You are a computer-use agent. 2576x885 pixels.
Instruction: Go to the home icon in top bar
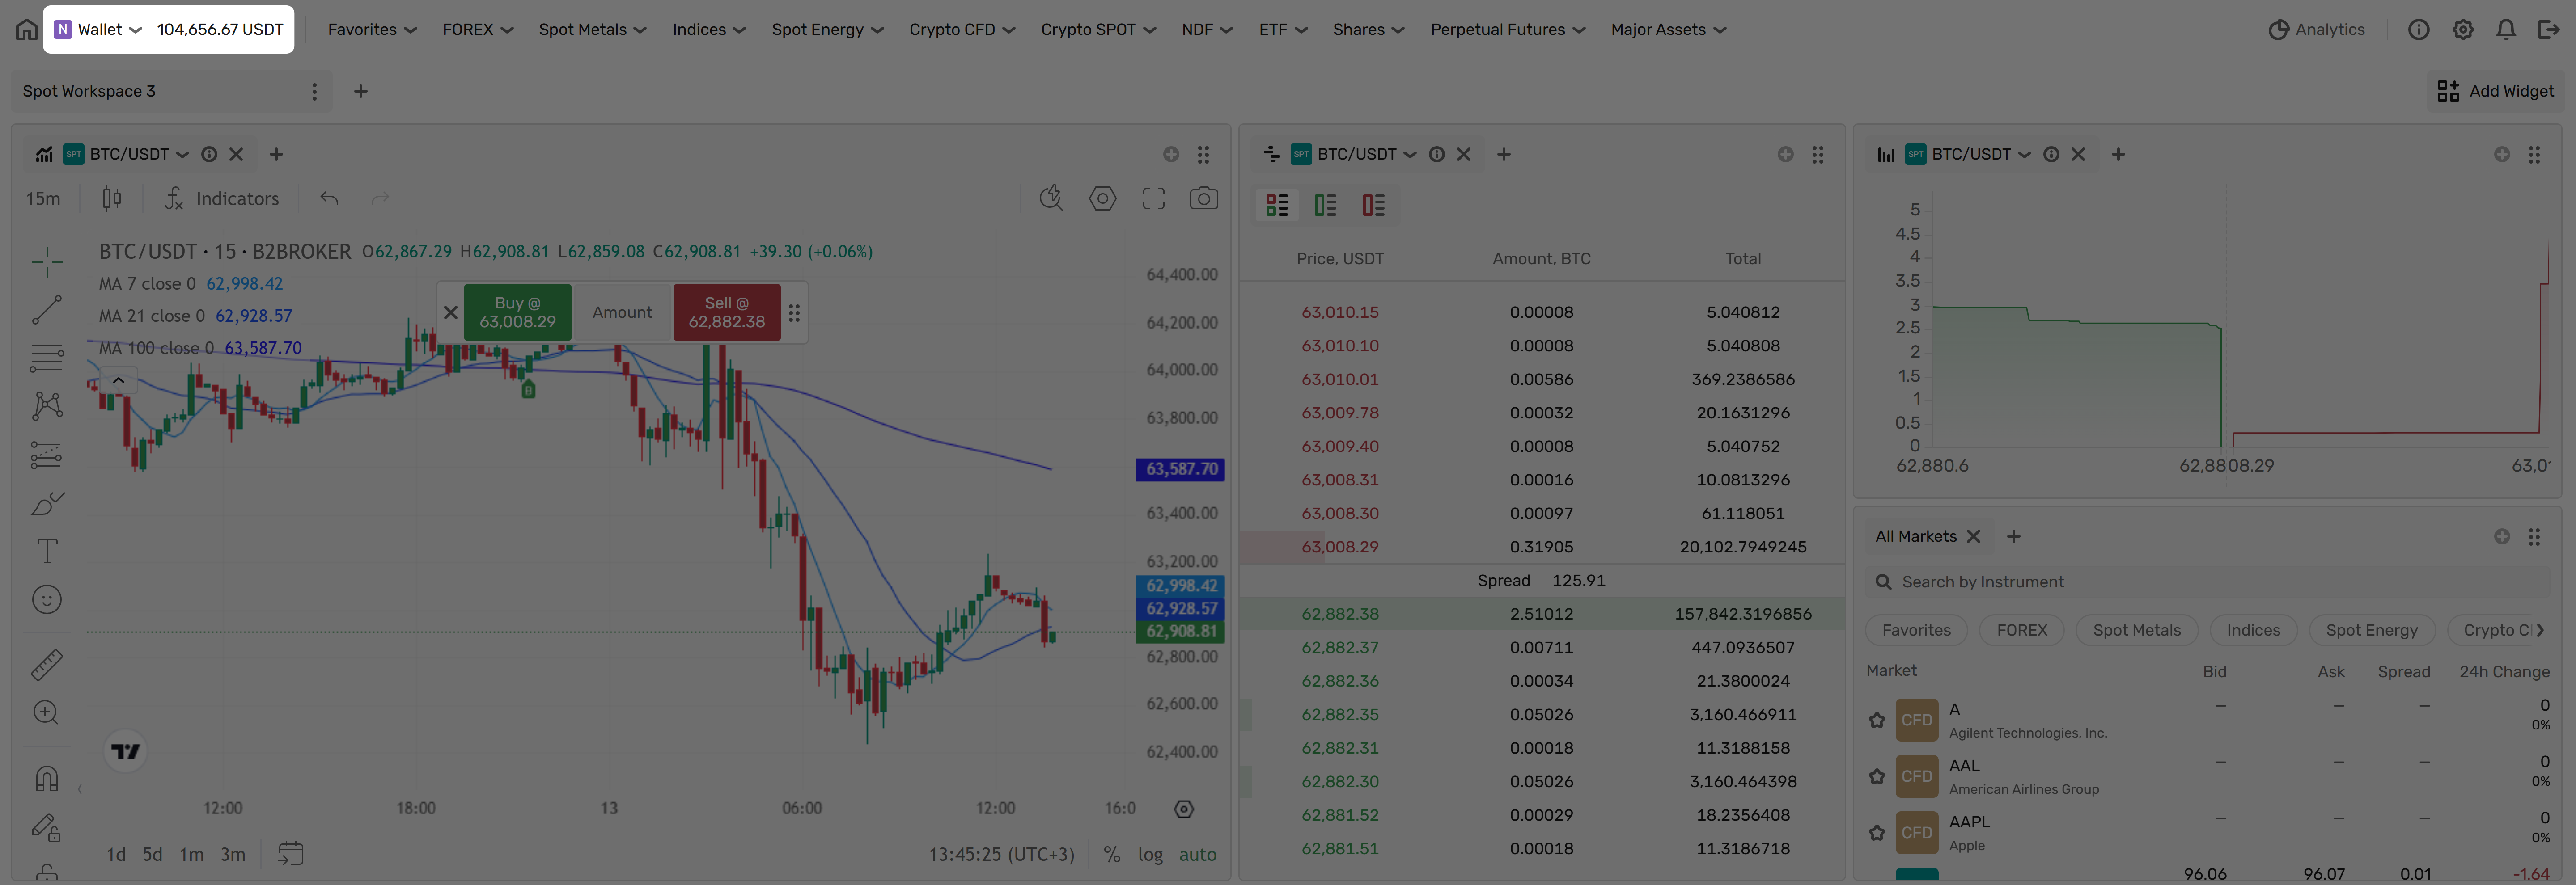tap(26, 29)
